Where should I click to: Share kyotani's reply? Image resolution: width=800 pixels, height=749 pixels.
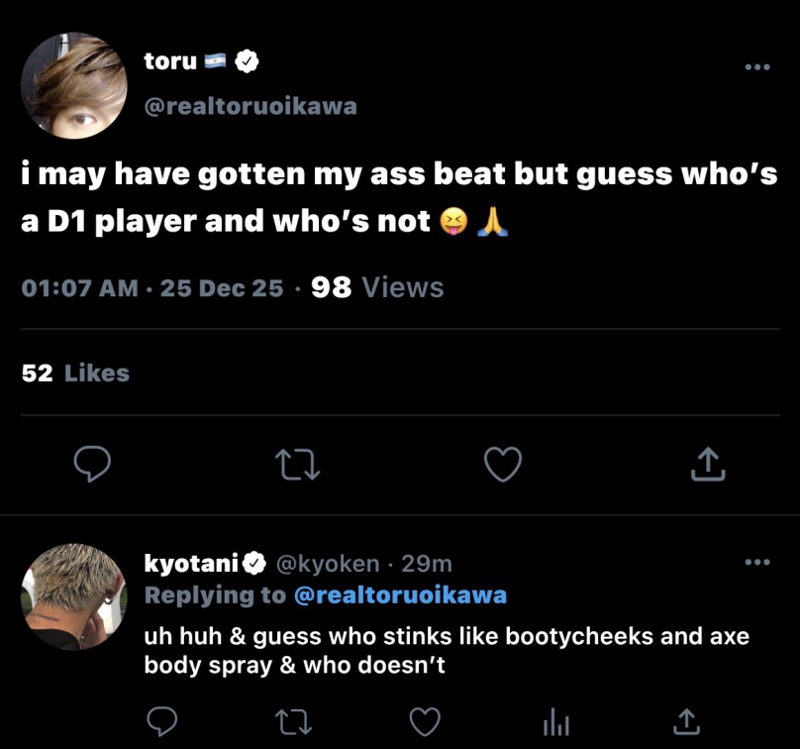[x=687, y=721]
